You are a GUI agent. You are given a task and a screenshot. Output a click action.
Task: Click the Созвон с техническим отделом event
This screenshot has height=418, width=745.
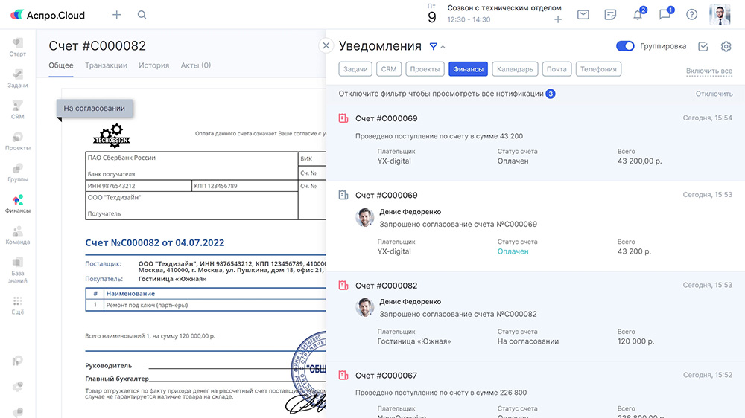tap(504, 8)
